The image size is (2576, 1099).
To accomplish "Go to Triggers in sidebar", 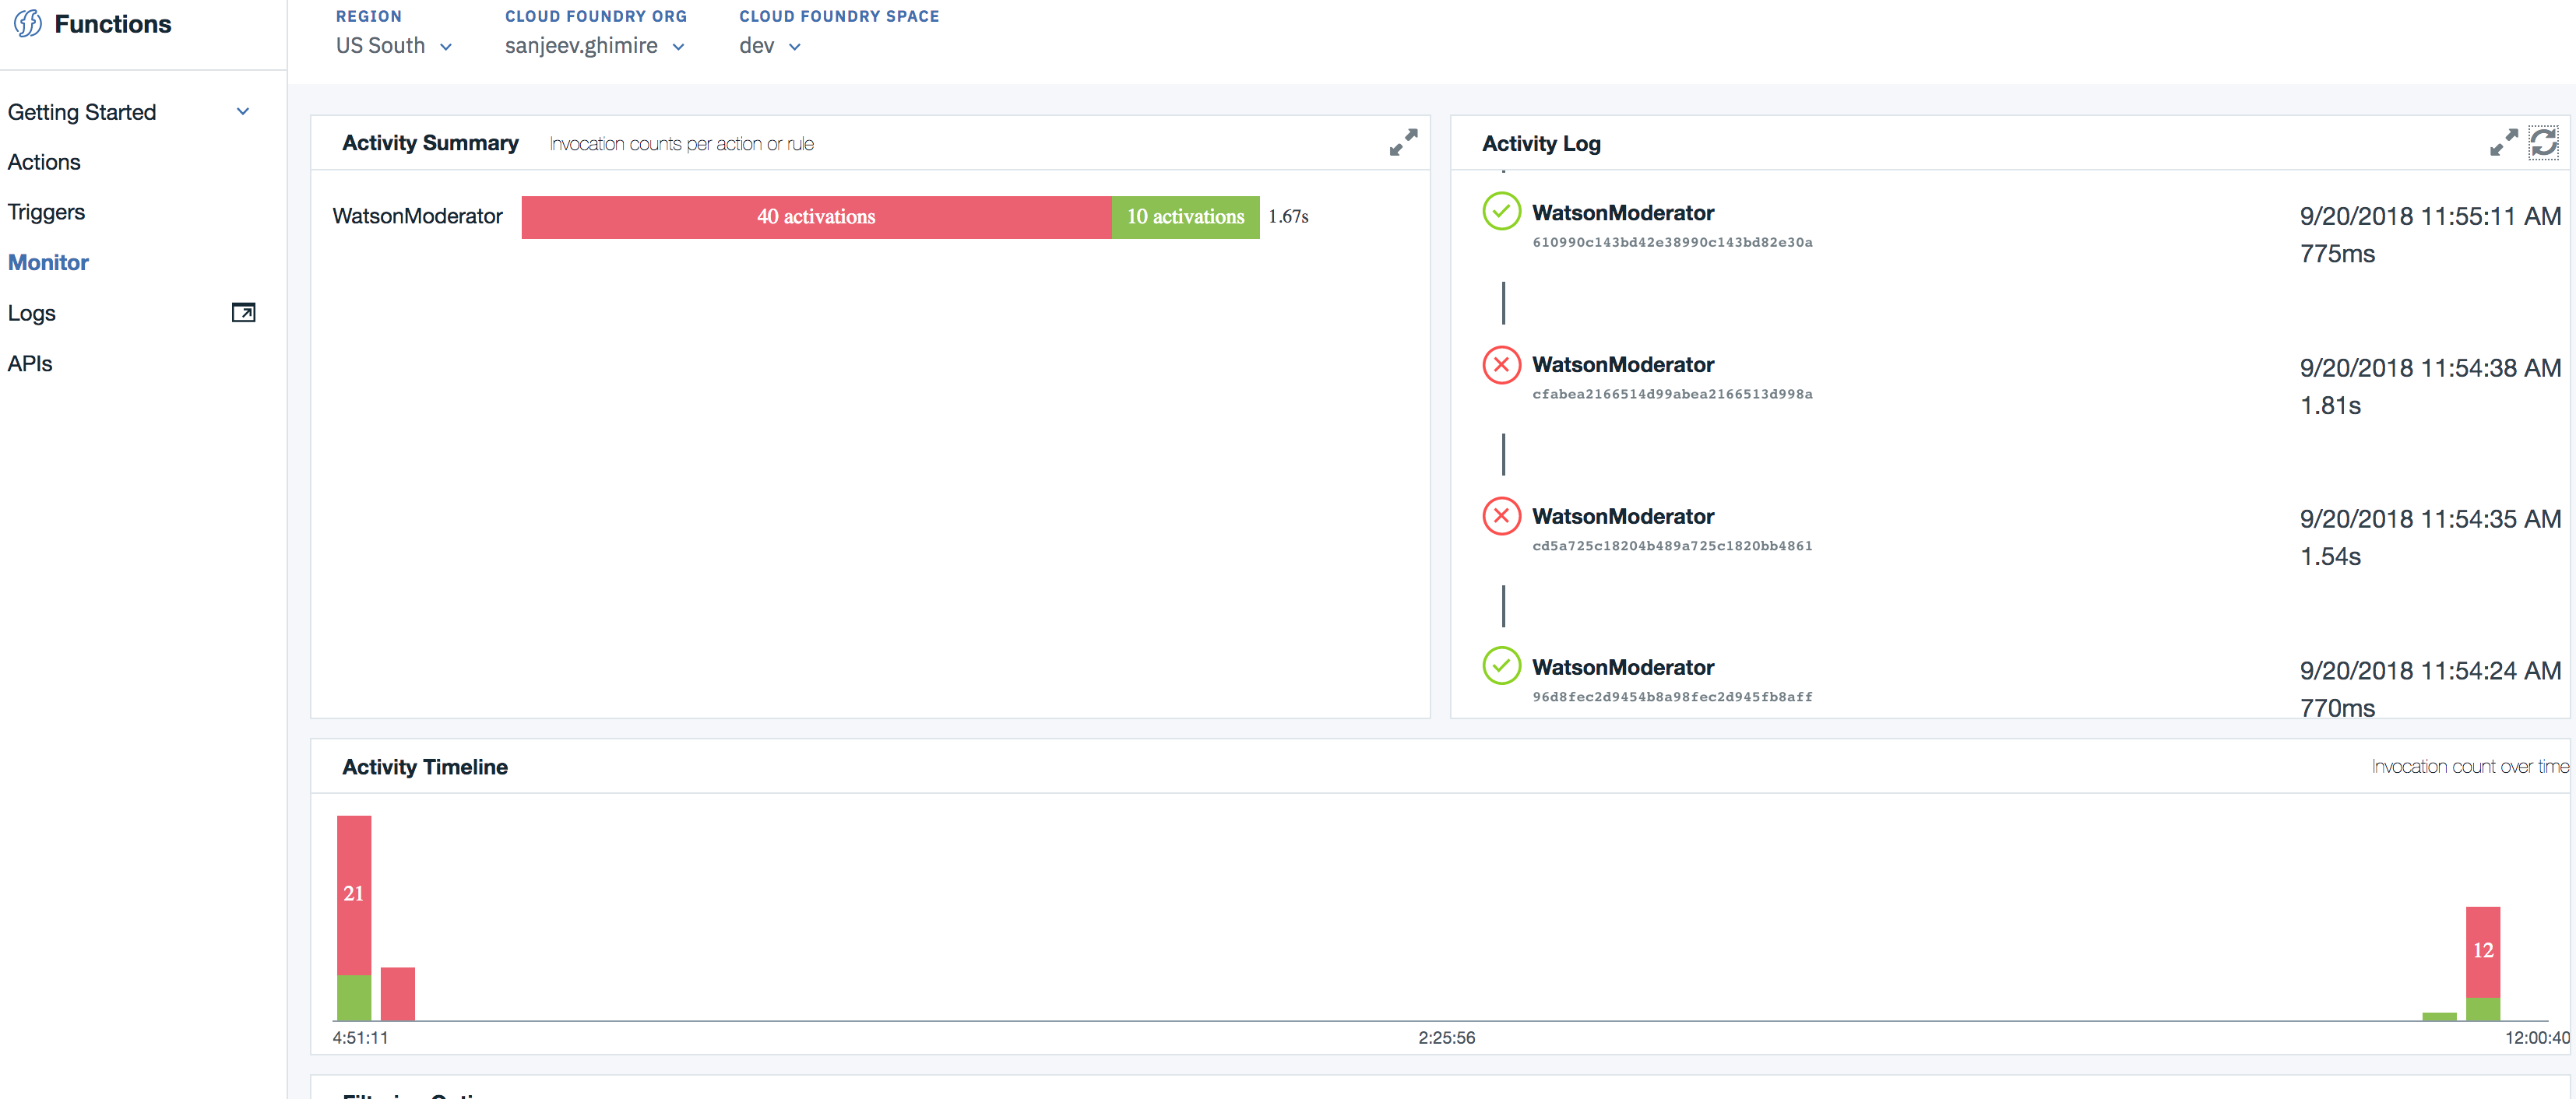I will point(46,212).
